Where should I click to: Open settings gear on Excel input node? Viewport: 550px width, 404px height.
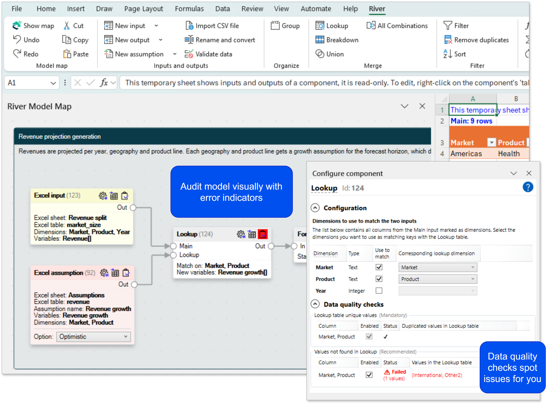tap(103, 196)
